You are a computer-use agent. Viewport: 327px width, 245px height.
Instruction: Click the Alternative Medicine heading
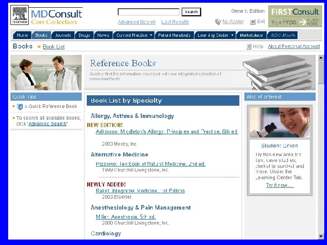point(119,155)
